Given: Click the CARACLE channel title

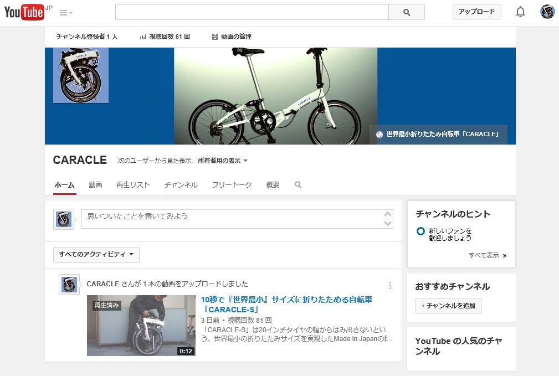Looking at the screenshot, I should pyautogui.click(x=80, y=160).
